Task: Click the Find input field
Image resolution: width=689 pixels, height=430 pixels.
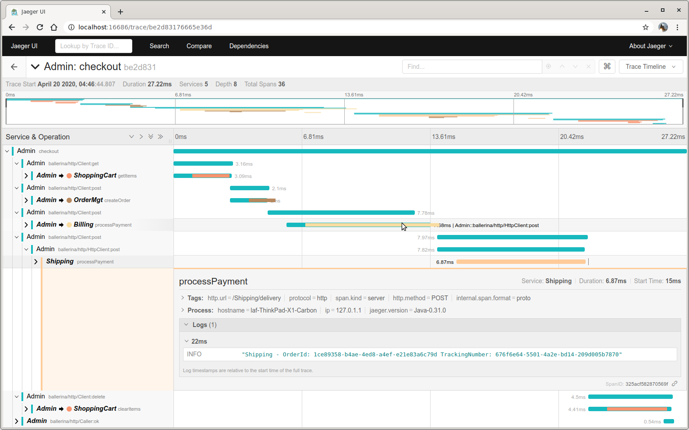Action: (471, 67)
